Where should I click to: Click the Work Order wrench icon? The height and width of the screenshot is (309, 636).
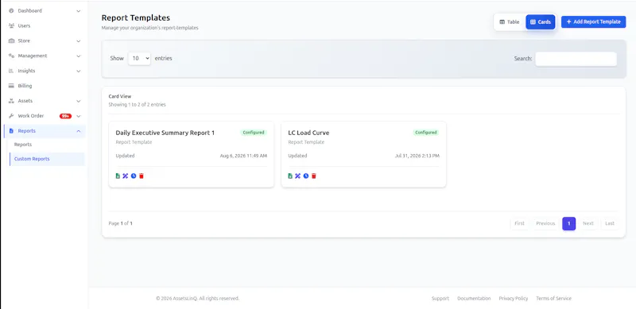(x=11, y=115)
